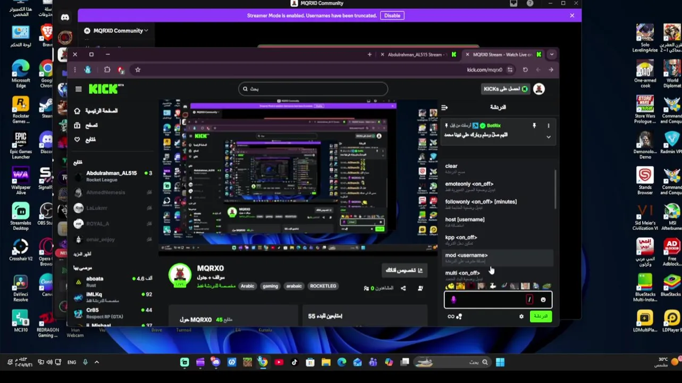Reload the kick.com page
This screenshot has width=682, height=383.
pyautogui.click(x=525, y=70)
